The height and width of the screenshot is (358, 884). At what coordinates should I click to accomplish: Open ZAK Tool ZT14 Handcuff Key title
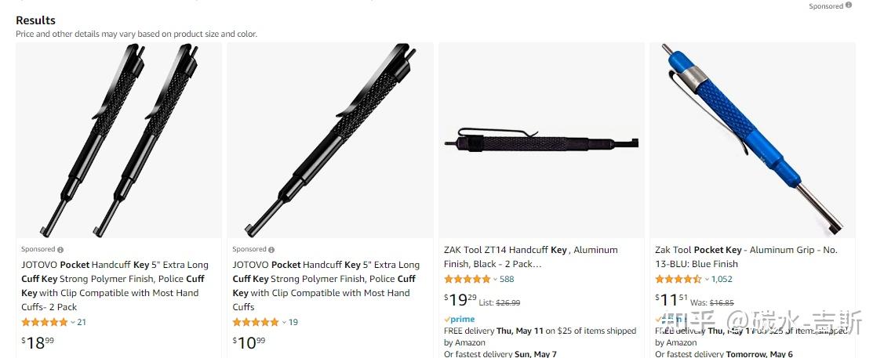tap(530, 257)
